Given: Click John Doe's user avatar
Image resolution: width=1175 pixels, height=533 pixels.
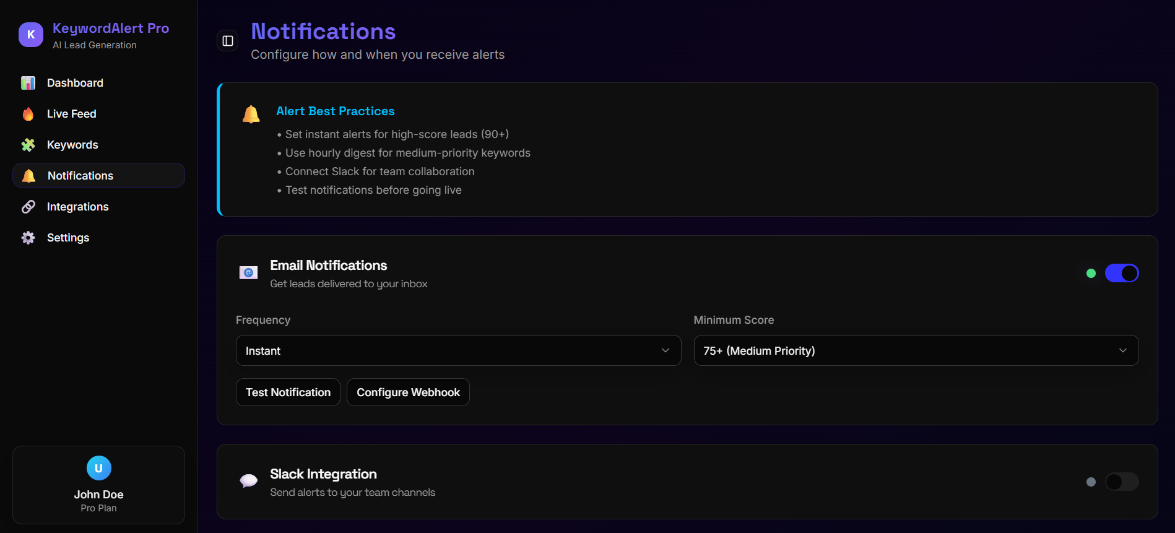Looking at the screenshot, I should pyautogui.click(x=98, y=468).
